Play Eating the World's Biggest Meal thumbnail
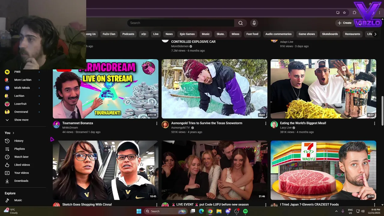This screenshot has width=384, height=216. tap(323, 89)
